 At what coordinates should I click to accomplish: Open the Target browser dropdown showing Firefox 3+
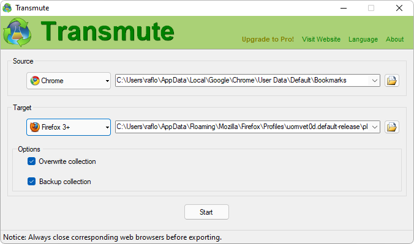point(69,127)
